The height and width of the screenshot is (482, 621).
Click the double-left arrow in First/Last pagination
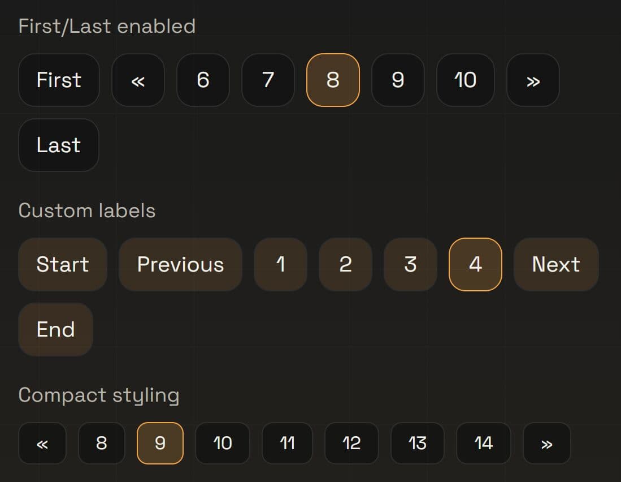138,80
